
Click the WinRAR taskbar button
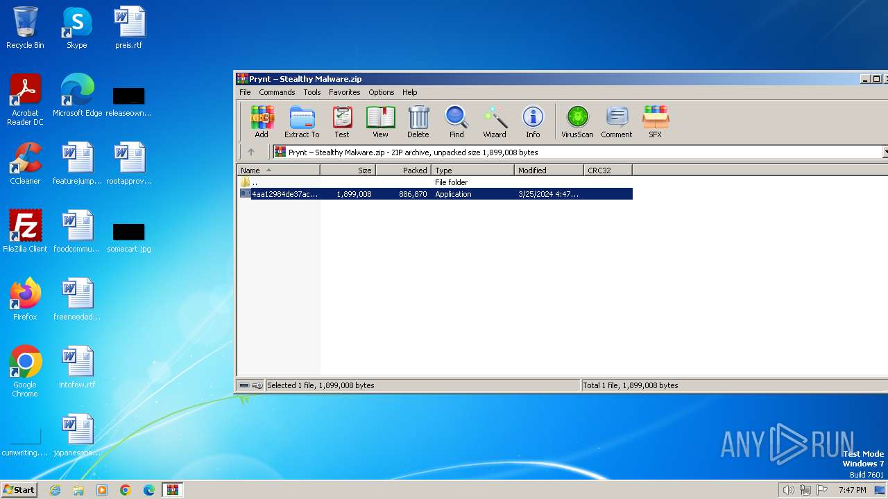coord(173,490)
